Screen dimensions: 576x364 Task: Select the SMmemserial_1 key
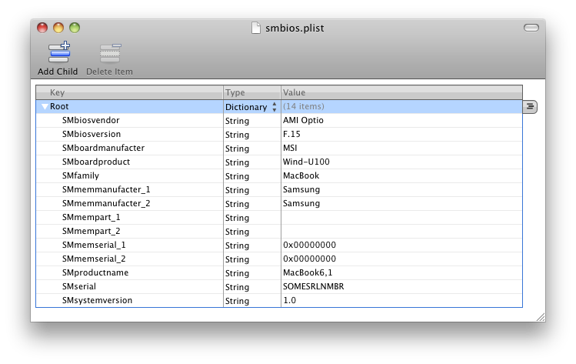(x=94, y=245)
